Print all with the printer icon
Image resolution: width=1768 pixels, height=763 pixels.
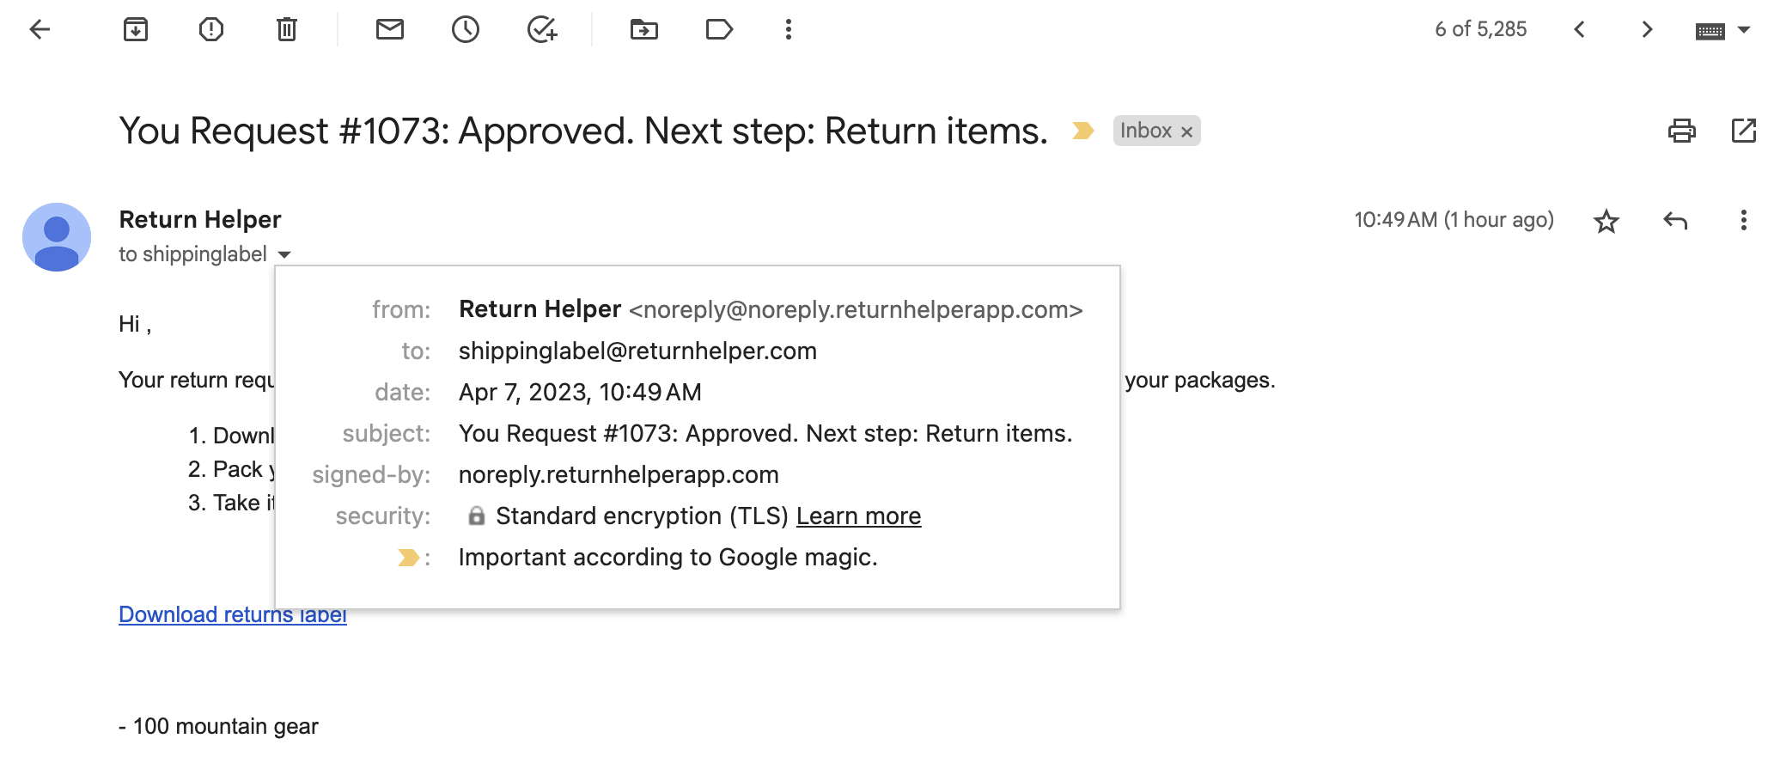click(1682, 131)
